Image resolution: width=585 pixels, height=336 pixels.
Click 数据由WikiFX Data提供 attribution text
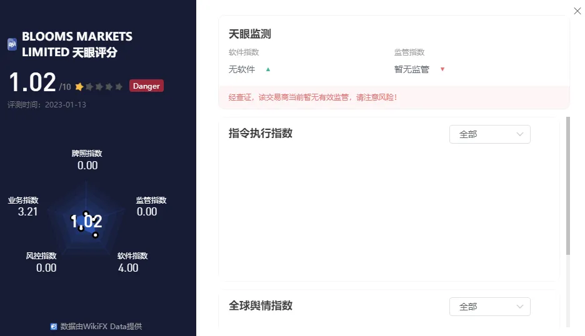101,327
